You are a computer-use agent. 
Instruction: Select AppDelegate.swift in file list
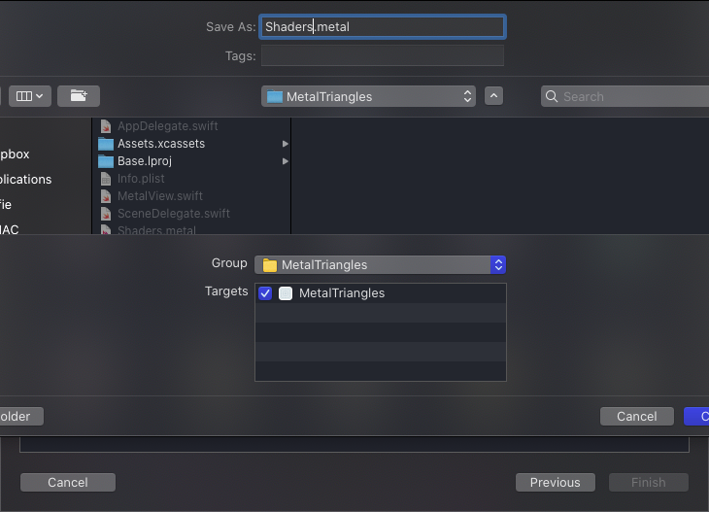[x=192, y=125]
